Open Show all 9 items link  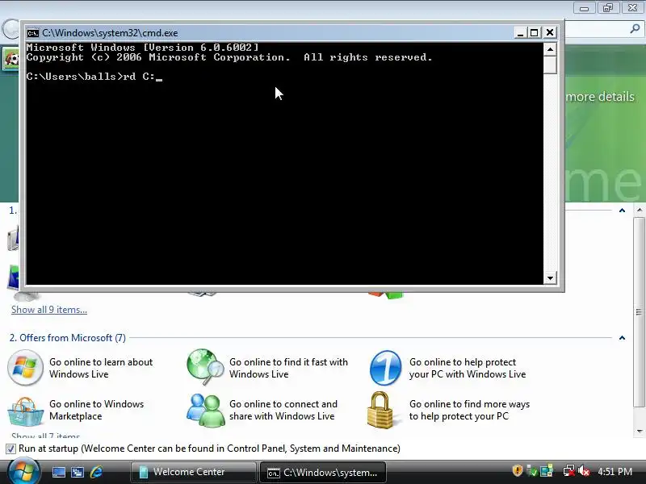coord(49,310)
